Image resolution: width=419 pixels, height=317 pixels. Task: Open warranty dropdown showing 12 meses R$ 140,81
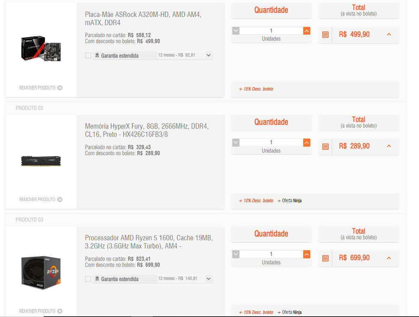(x=185, y=278)
